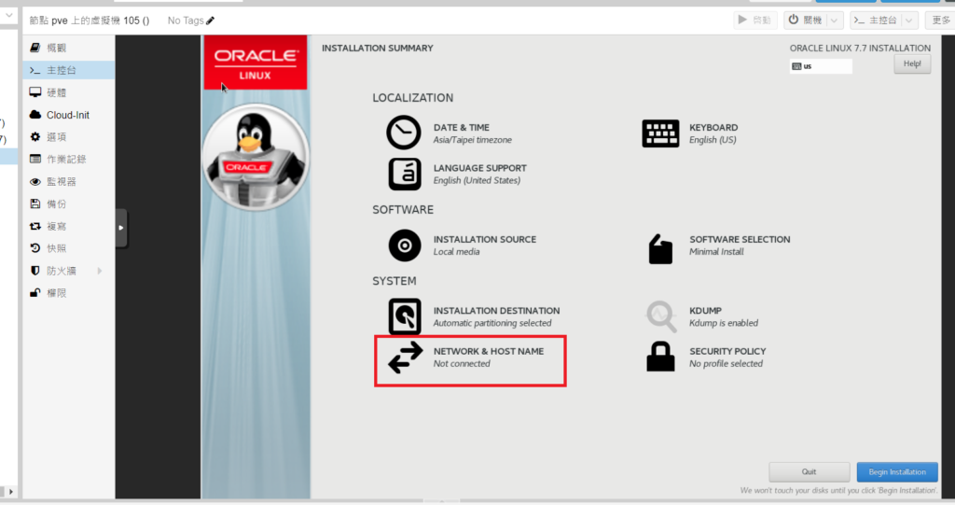
Task: Click the us keyboard layout indicator
Action: [x=820, y=66]
